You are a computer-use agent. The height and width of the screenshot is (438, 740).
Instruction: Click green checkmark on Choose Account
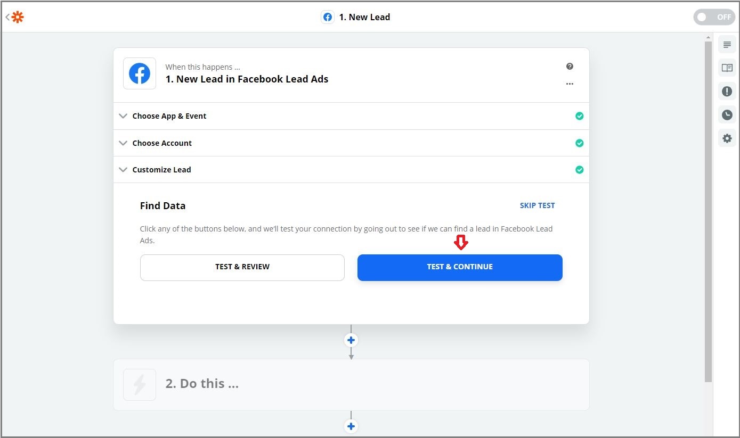(579, 143)
